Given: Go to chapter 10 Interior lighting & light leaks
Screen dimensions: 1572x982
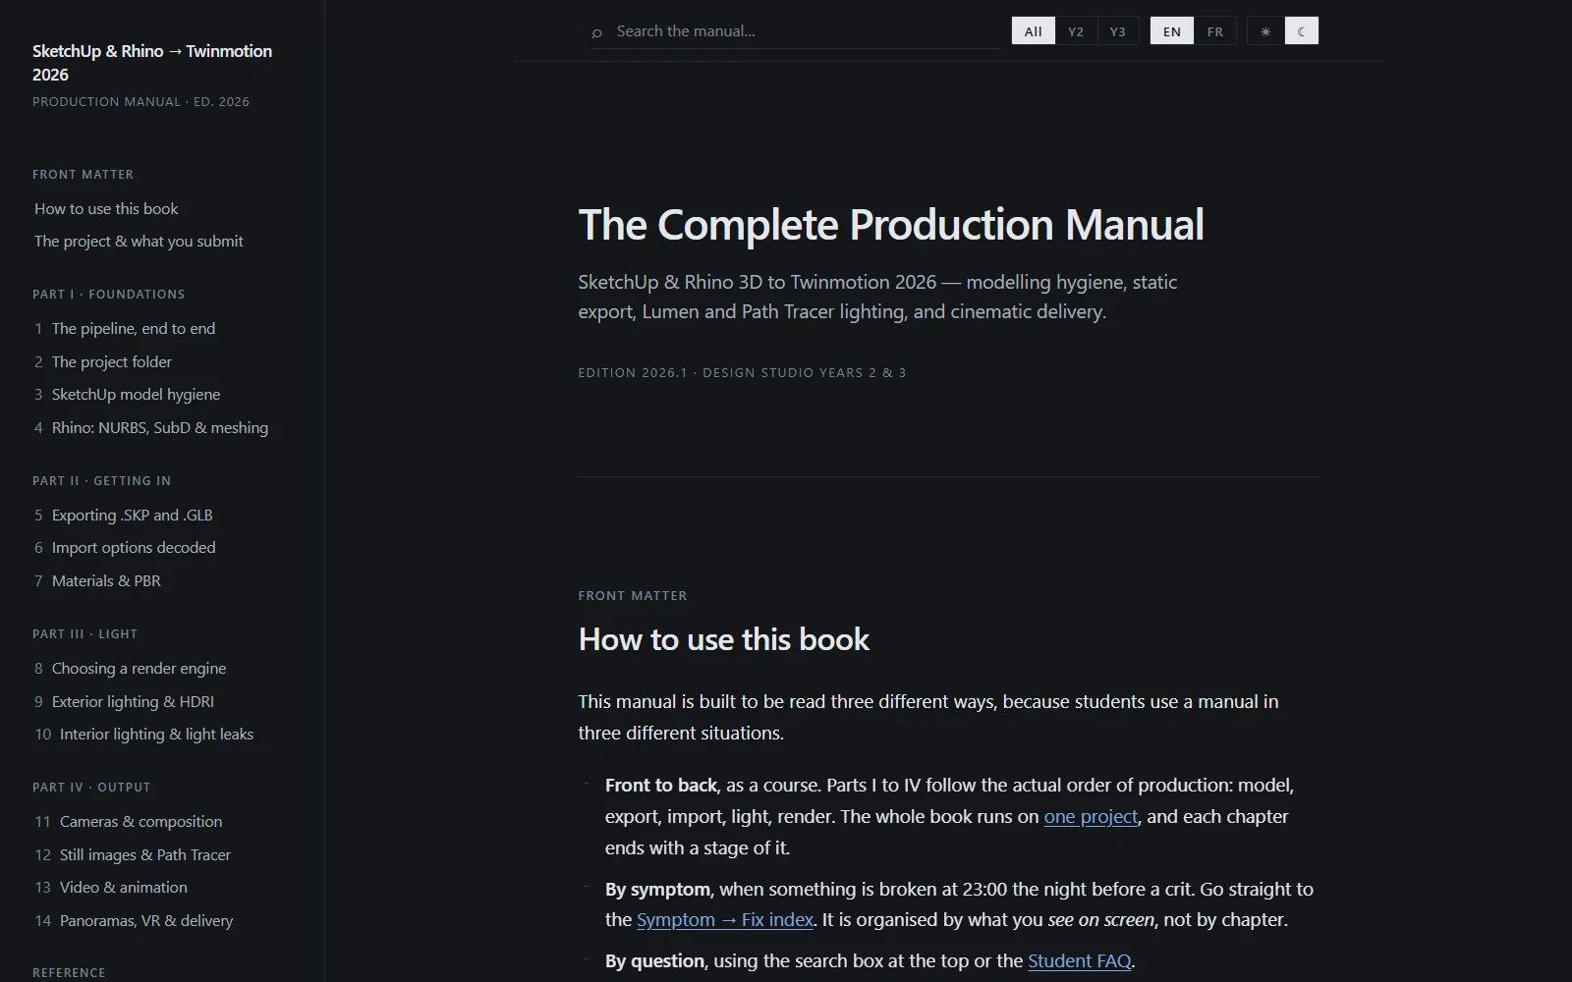Looking at the screenshot, I should click(x=144, y=735).
